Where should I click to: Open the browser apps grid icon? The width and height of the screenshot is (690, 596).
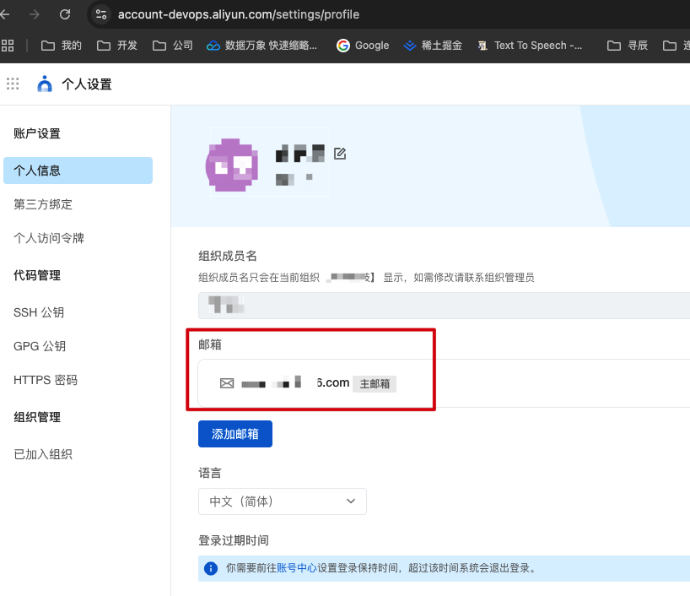[x=8, y=46]
